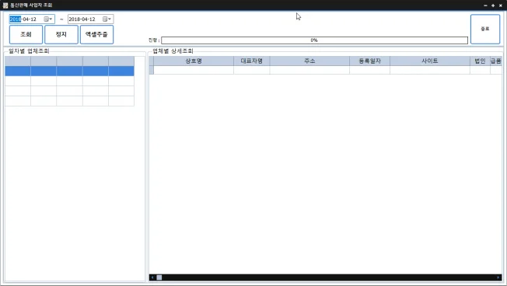Click the horizontal scrollbar thumb in detail grid

159,277
